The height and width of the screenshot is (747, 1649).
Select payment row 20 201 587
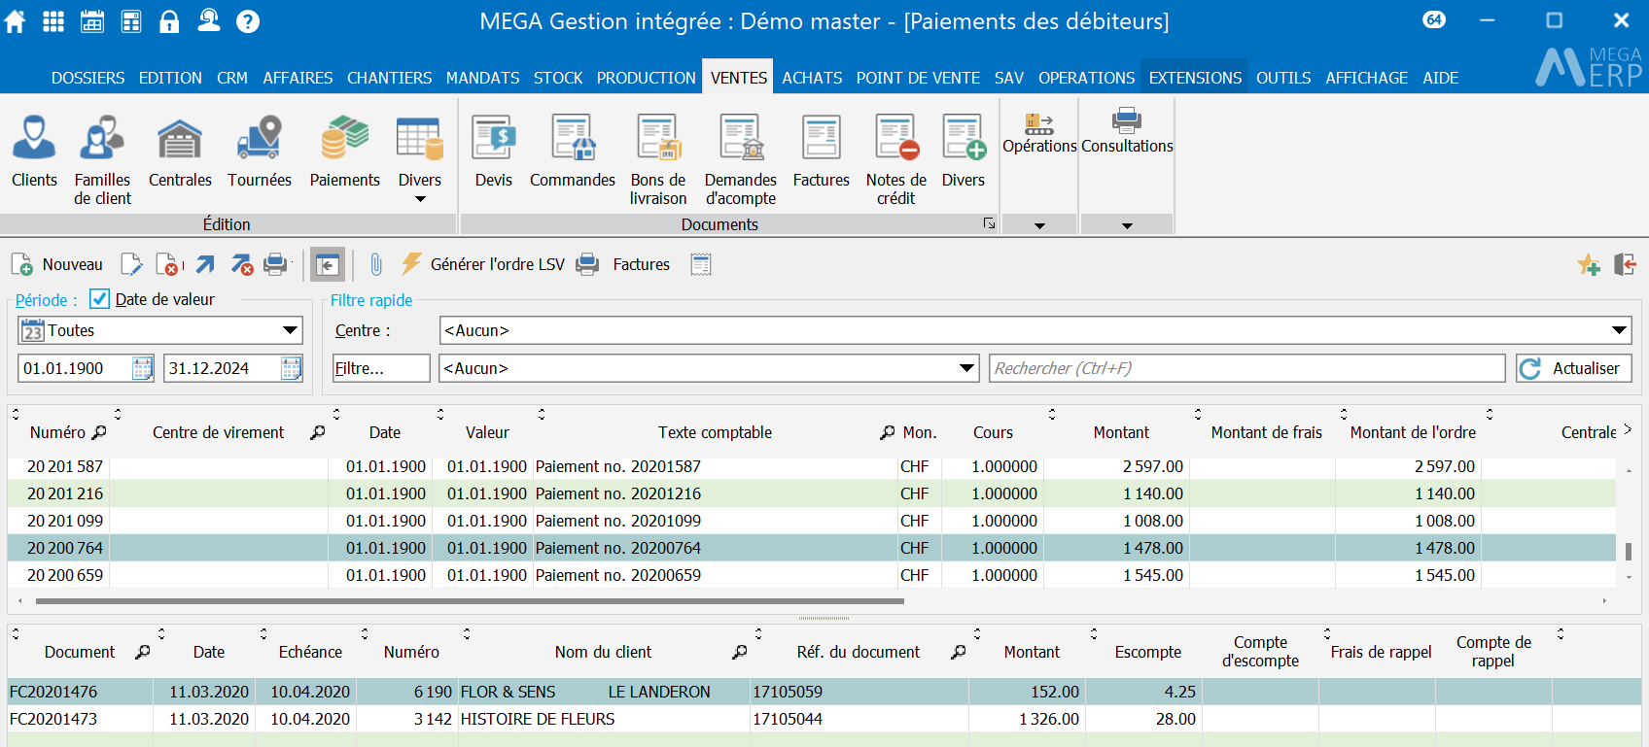[x=812, y=466]
